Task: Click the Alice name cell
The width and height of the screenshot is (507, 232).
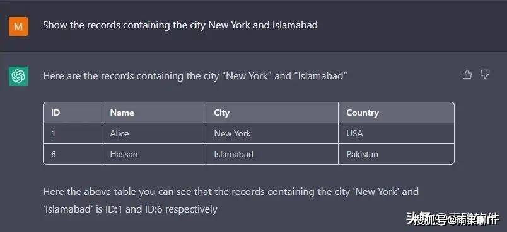Action: click(154, 133)
